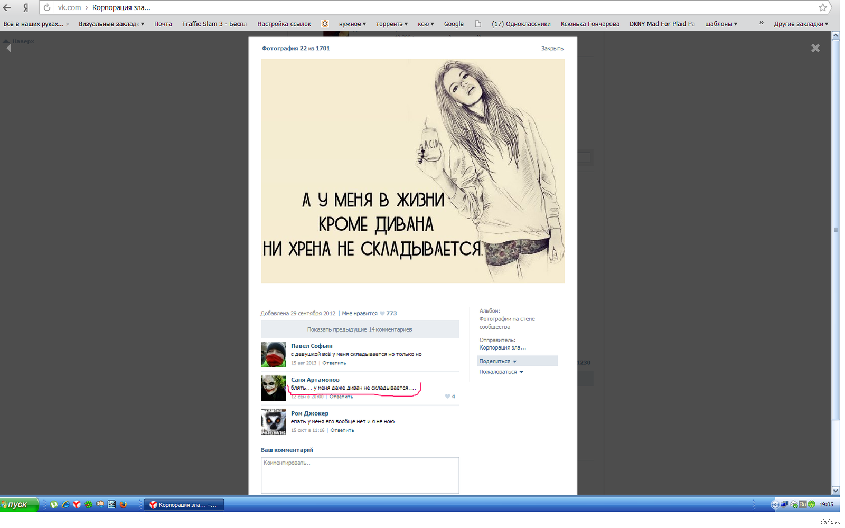Show previous 14 comments
Screen dimensions: 845x528
coord(360,329)
